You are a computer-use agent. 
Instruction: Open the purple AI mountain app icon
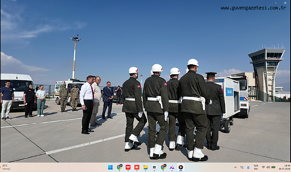click(x=172, y=167)
